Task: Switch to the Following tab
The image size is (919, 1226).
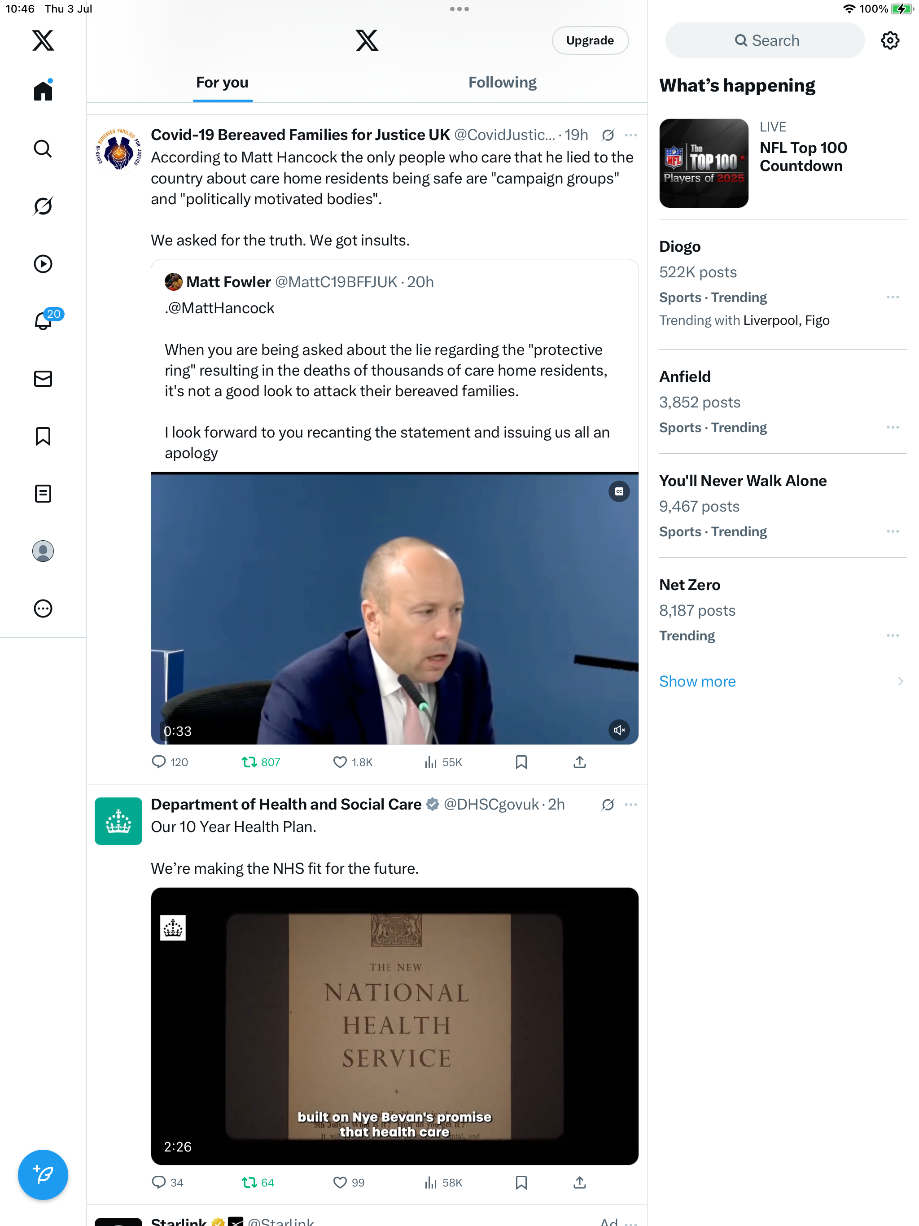Action: [x=502, y=83]
